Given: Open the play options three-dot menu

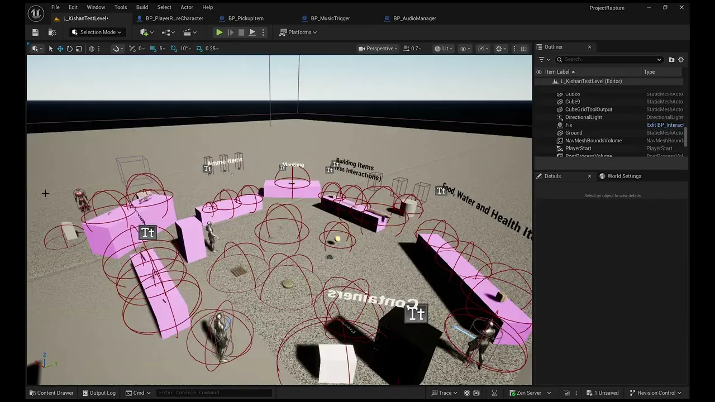Looking at the screenshot, I should 263,32.
